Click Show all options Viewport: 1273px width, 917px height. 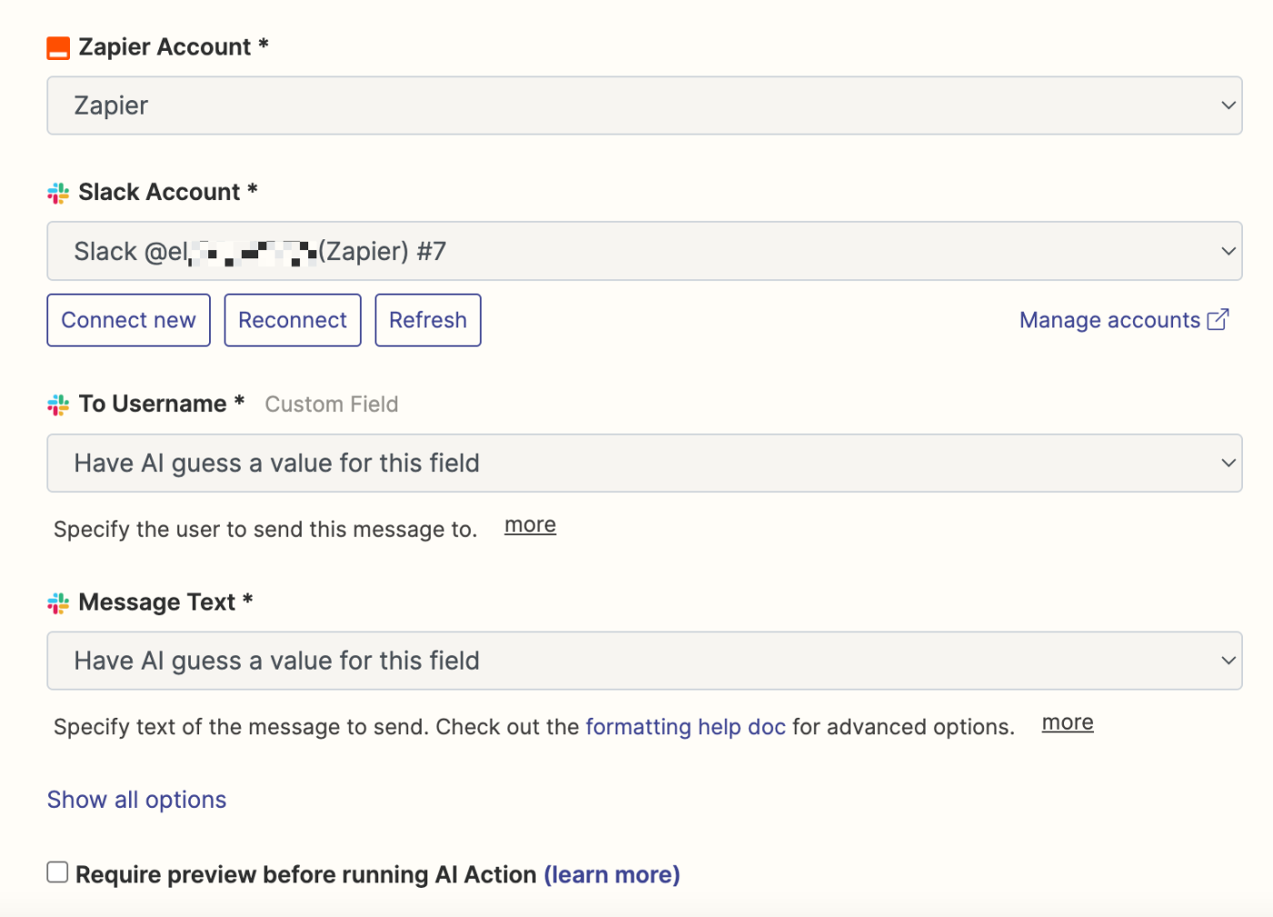(136, 800)
